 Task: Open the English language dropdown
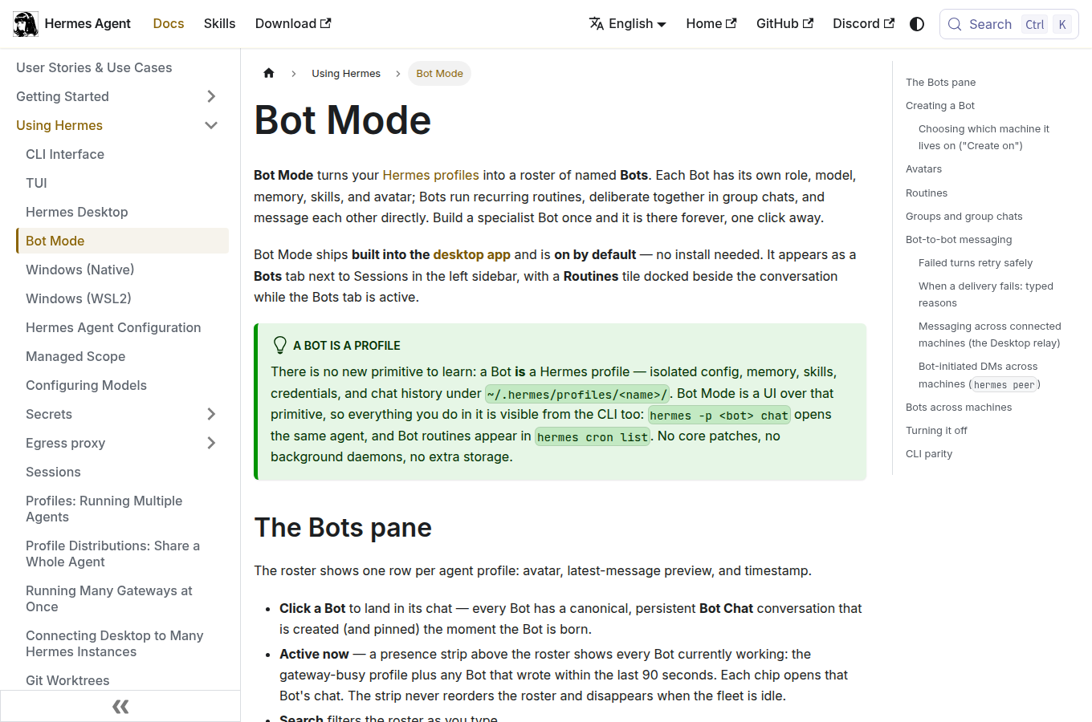point(628,24)
